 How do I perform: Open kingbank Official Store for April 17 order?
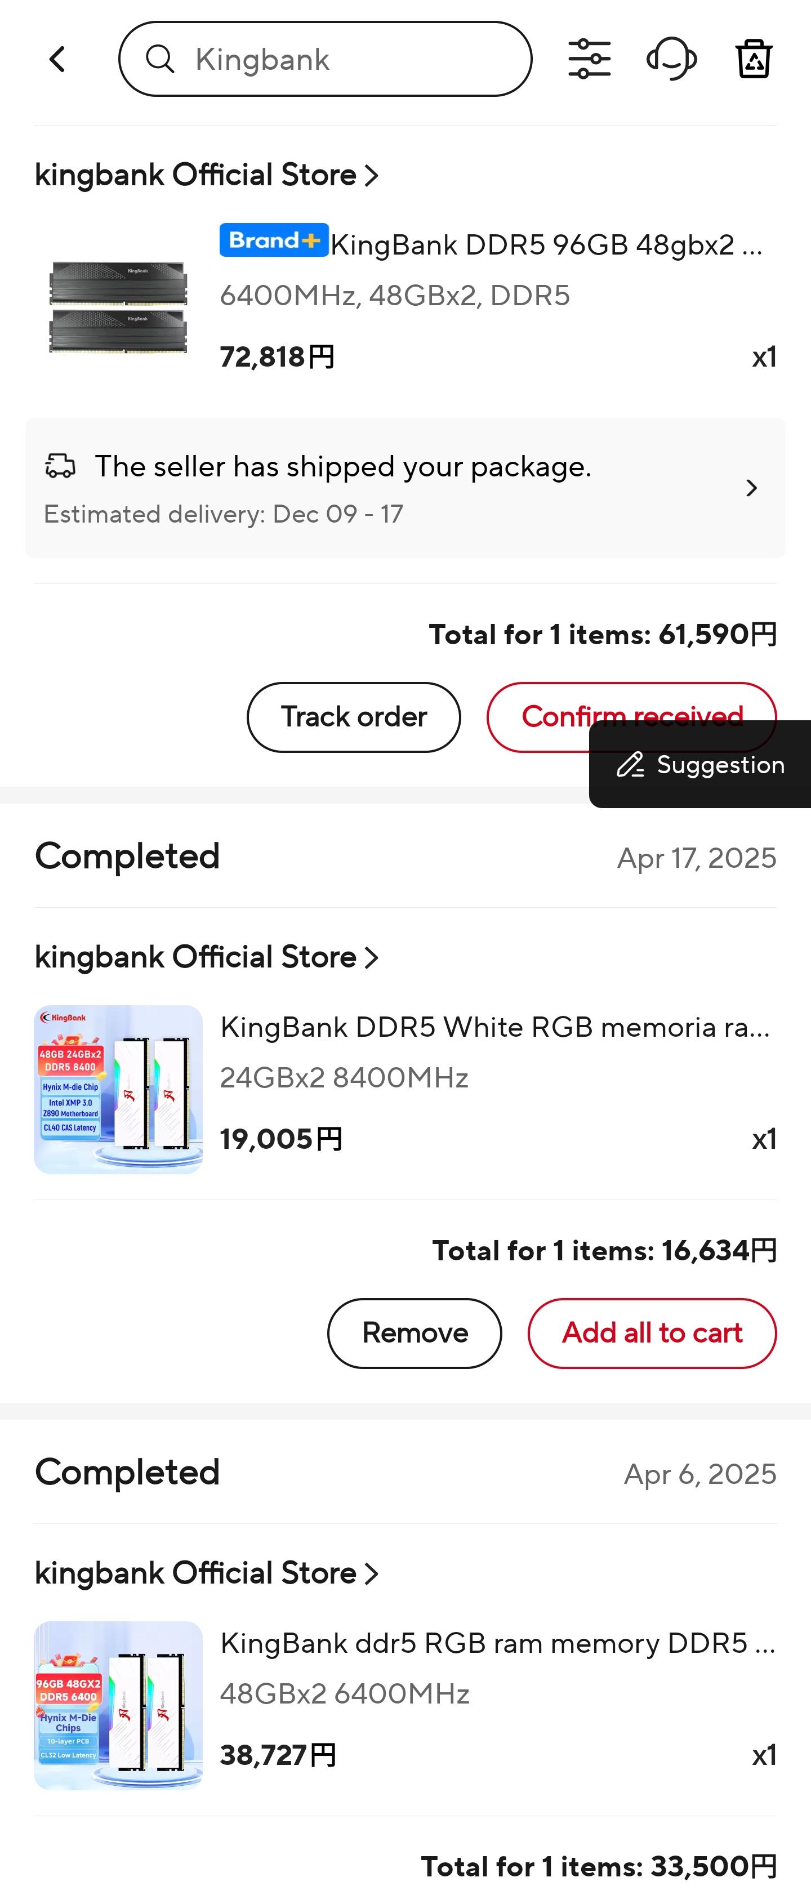[x=207, y=957]
